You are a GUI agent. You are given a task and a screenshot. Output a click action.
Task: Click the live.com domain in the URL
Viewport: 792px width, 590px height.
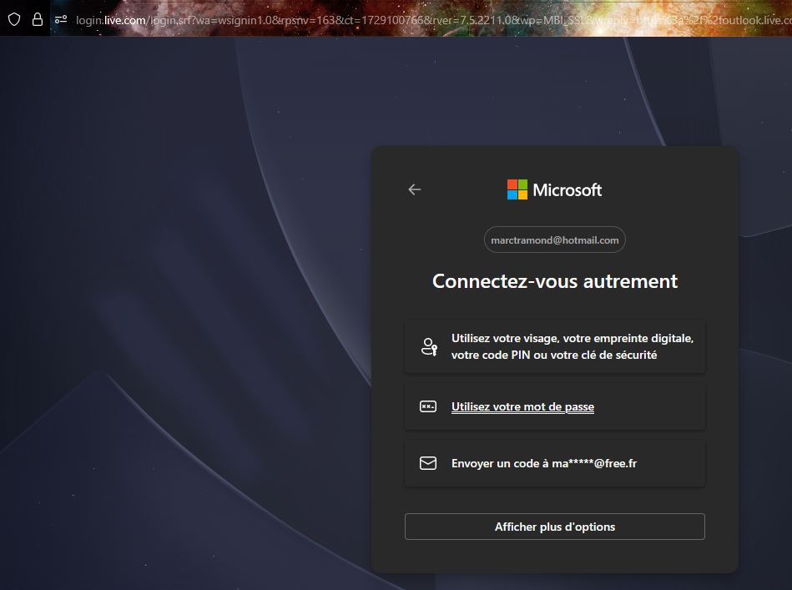pos(124,20)
